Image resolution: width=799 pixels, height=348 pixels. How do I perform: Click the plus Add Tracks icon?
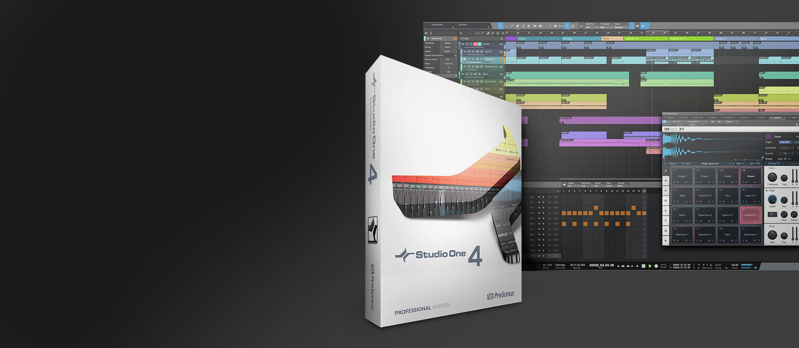503,33
